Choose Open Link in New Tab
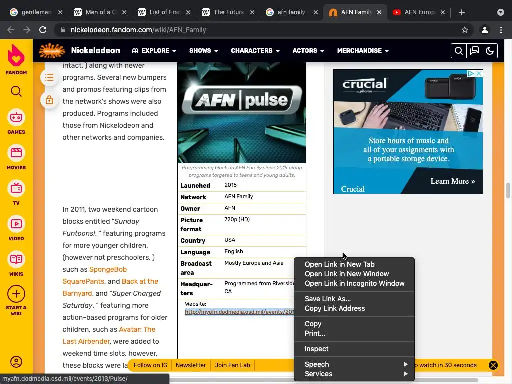The height and width of the screenshot is (384, 512). coord(354,264)
